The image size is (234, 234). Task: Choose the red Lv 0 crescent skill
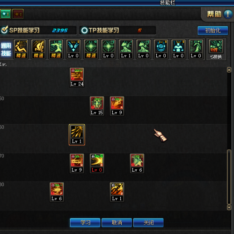coord(97,163)
